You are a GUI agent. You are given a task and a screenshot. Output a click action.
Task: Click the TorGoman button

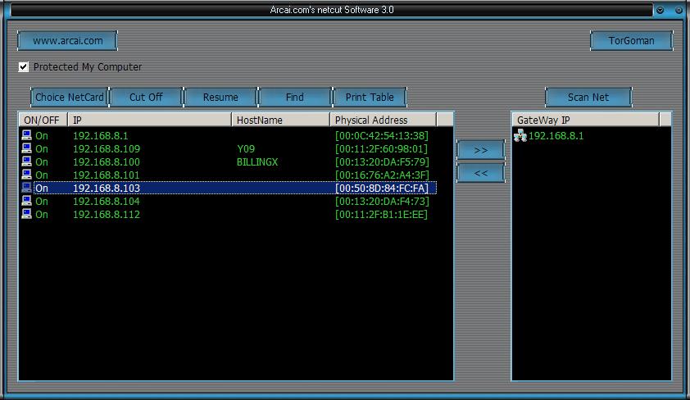point(632,41)
